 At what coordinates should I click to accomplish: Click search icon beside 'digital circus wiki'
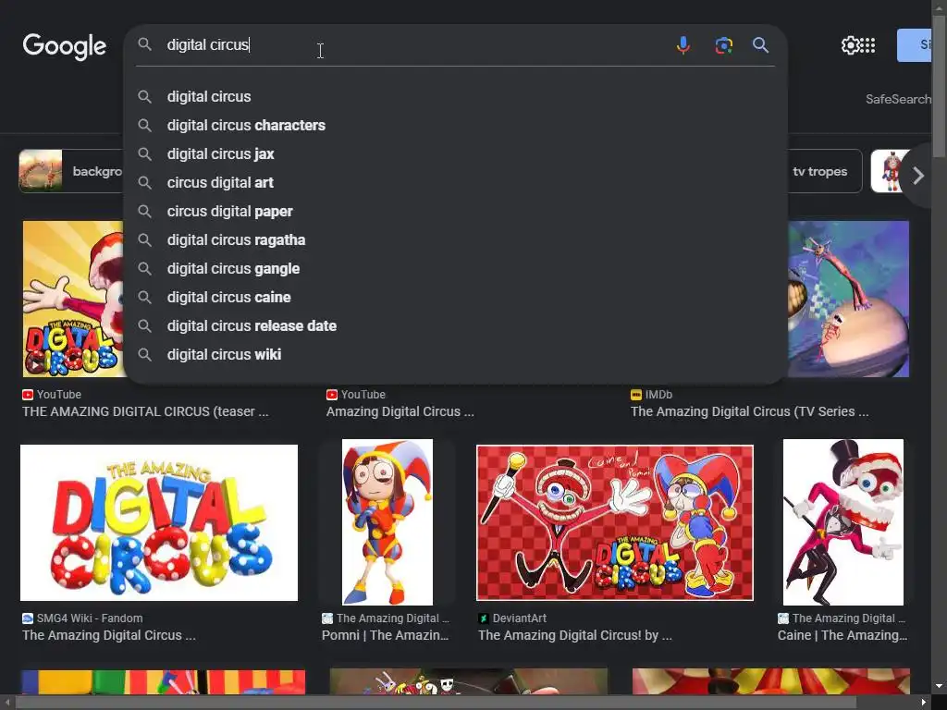144,354
